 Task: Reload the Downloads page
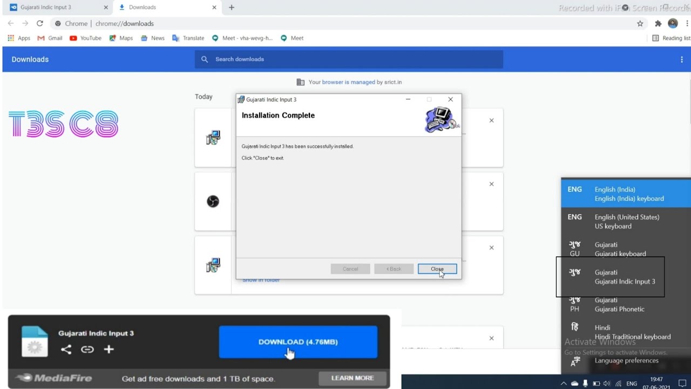coord(39,23)
